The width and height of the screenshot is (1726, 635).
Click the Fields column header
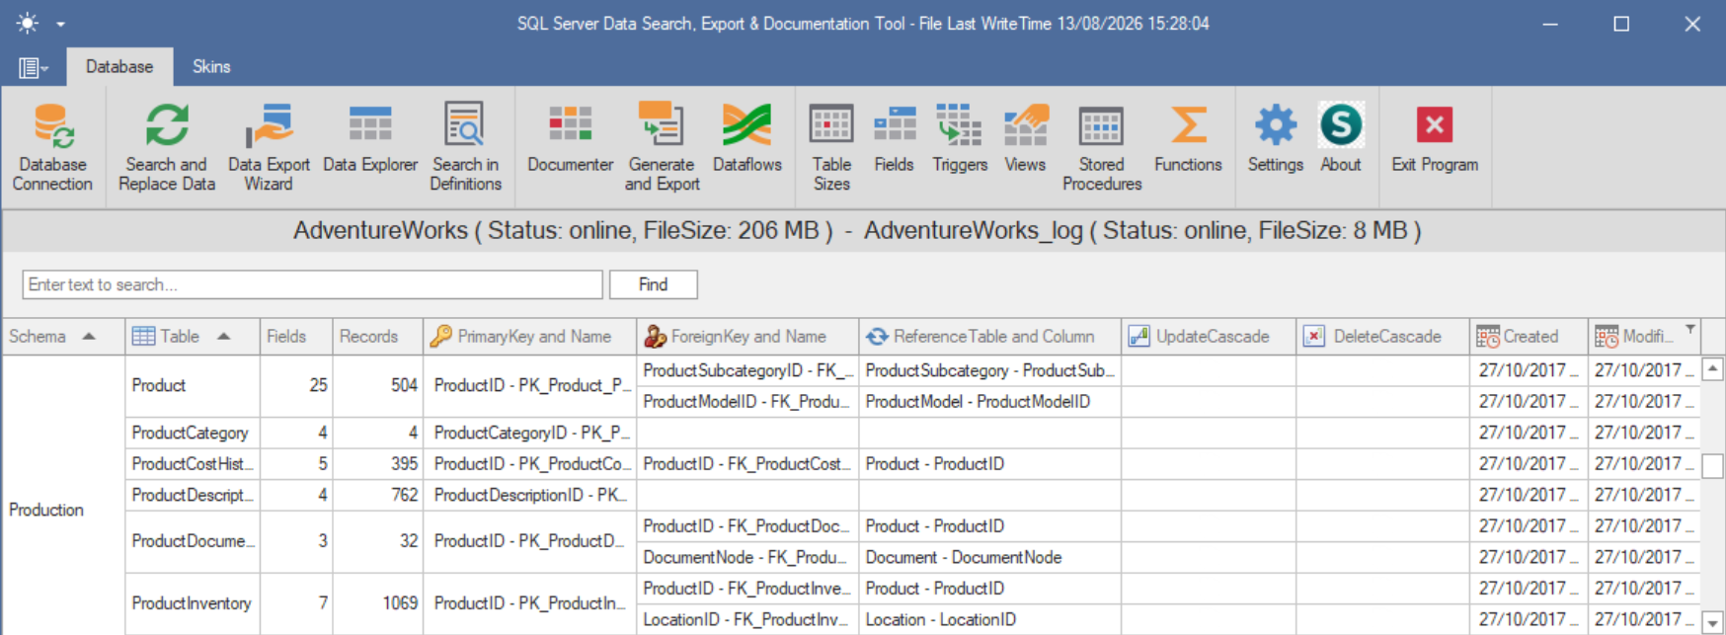pos(296,337)
